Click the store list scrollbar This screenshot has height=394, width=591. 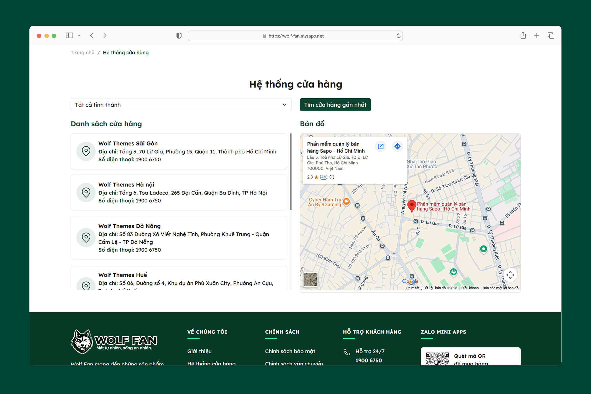pyautogui.click(x=291, y=172)
